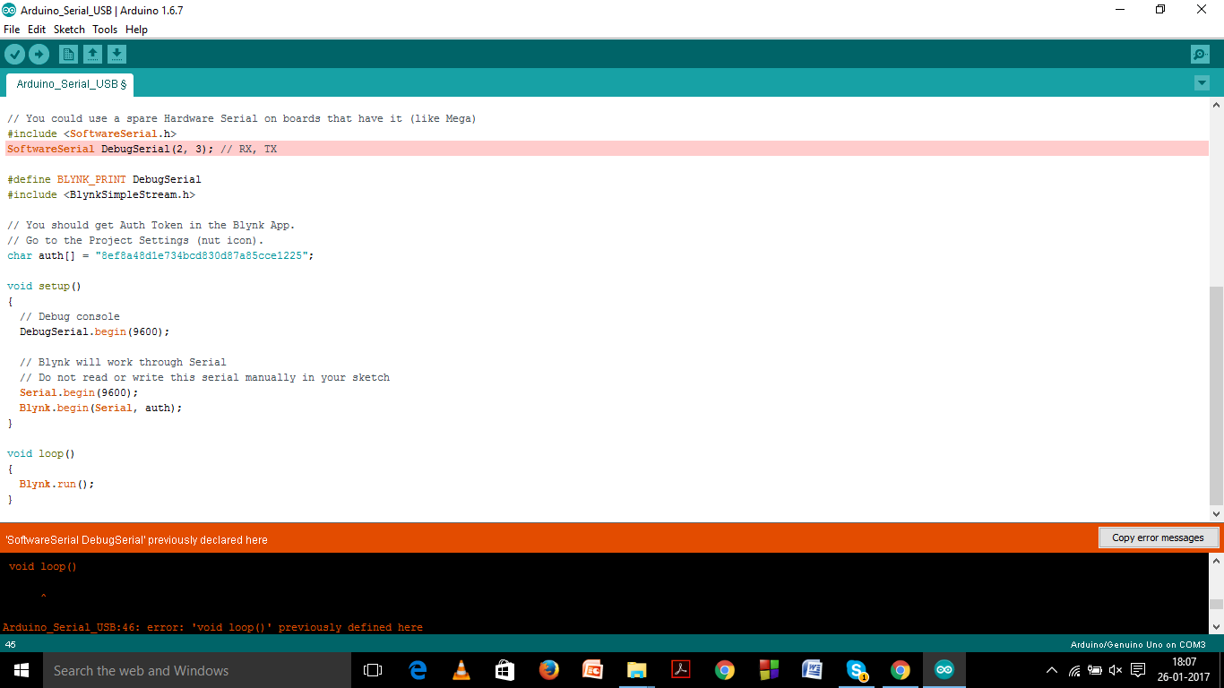The height and width of the screenshot is (688, 1224).
Task: Switch to the Arduino IDE taskbar icon
Action: pos(944,670)
